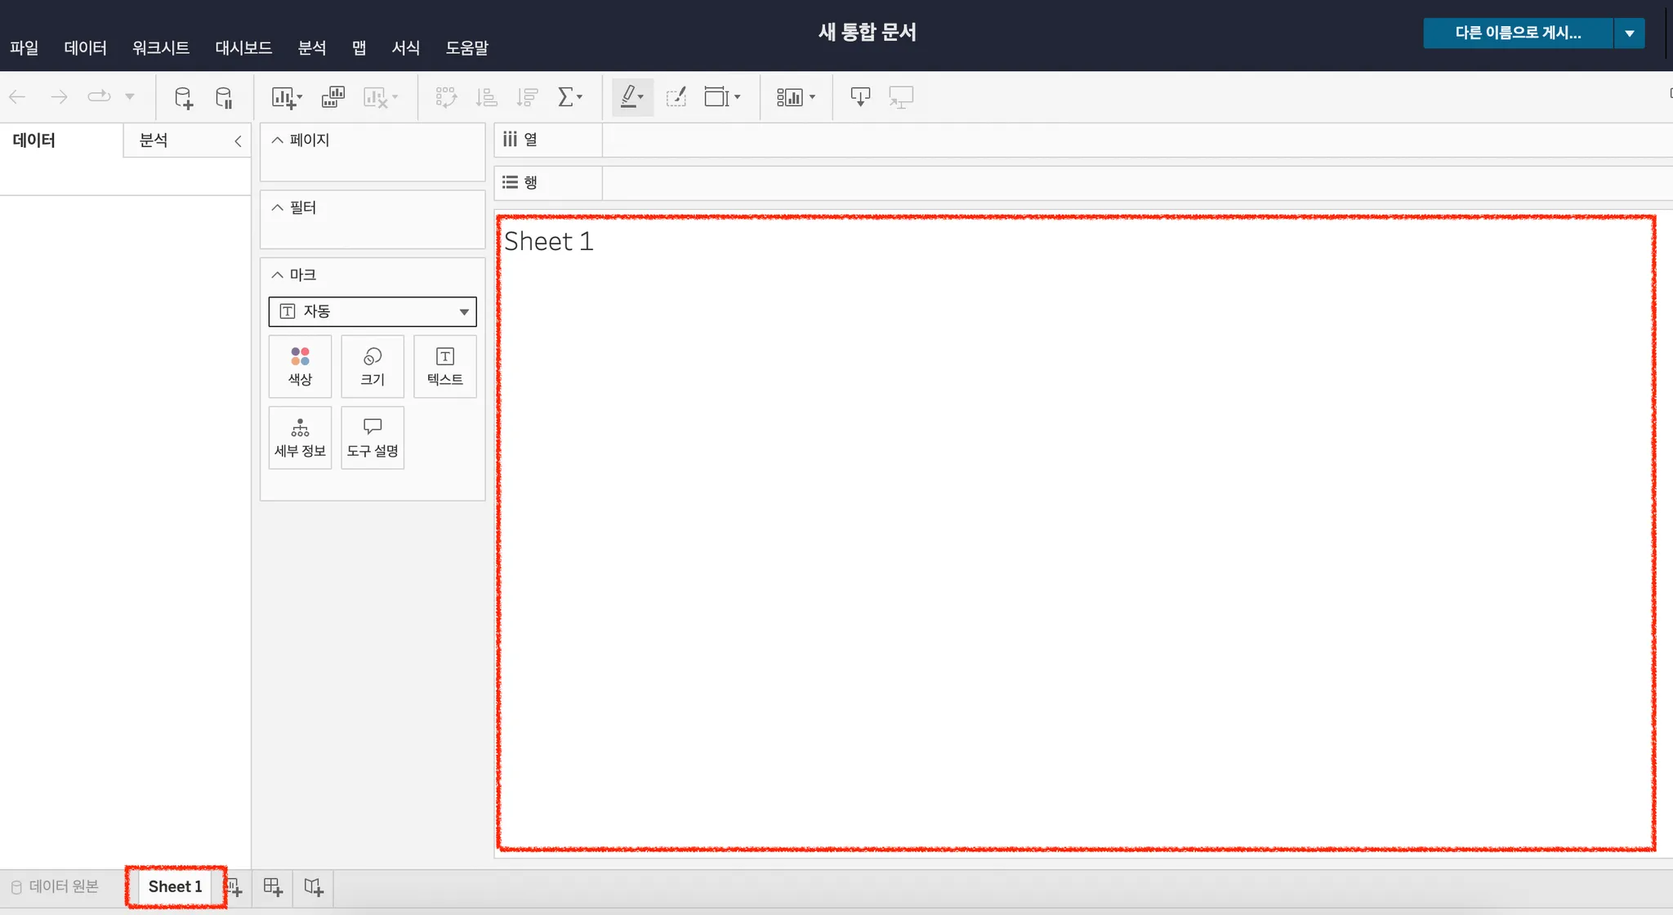Add new dashboard from bottom tab bar
This screenshot has height=915, width=1673.
coord(273,887)
